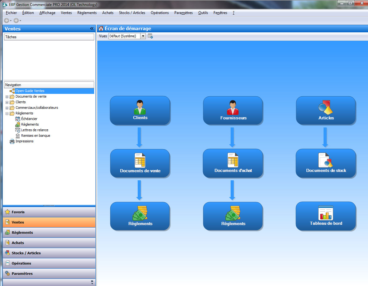The image size is (368, 286).
Task: Open Remises en banque in navigation
Action: 35,136
